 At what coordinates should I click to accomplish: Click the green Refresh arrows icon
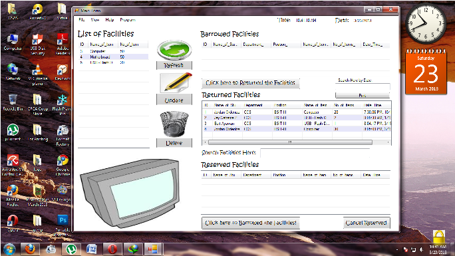coord(174,50)
